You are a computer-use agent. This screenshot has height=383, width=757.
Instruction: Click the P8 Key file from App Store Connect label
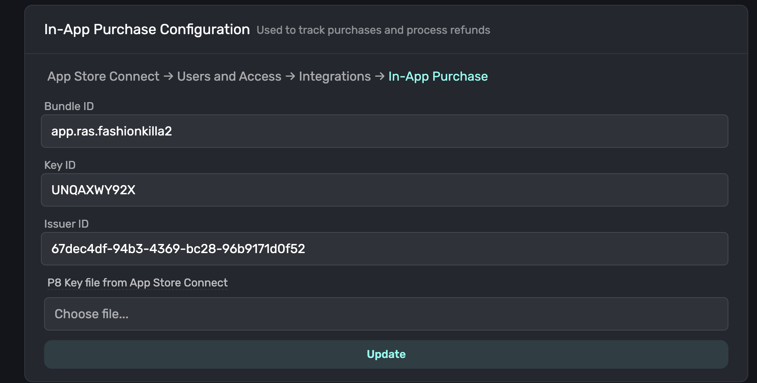click(x=137, y=283)
